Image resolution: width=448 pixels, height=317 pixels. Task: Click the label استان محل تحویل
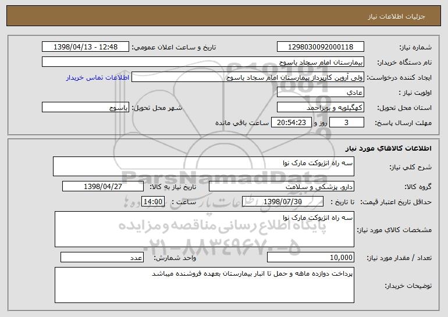pos(404,108)
